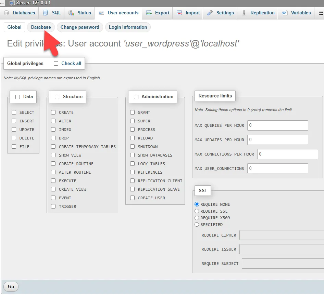Click the MAX USER_CONNECTIONS field

pyautogui.click(x=277, y=168)
